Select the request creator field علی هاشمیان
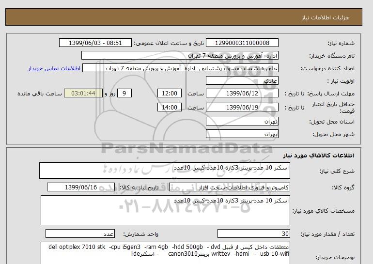This screenshot has height=264, width=373. point(180,68)
